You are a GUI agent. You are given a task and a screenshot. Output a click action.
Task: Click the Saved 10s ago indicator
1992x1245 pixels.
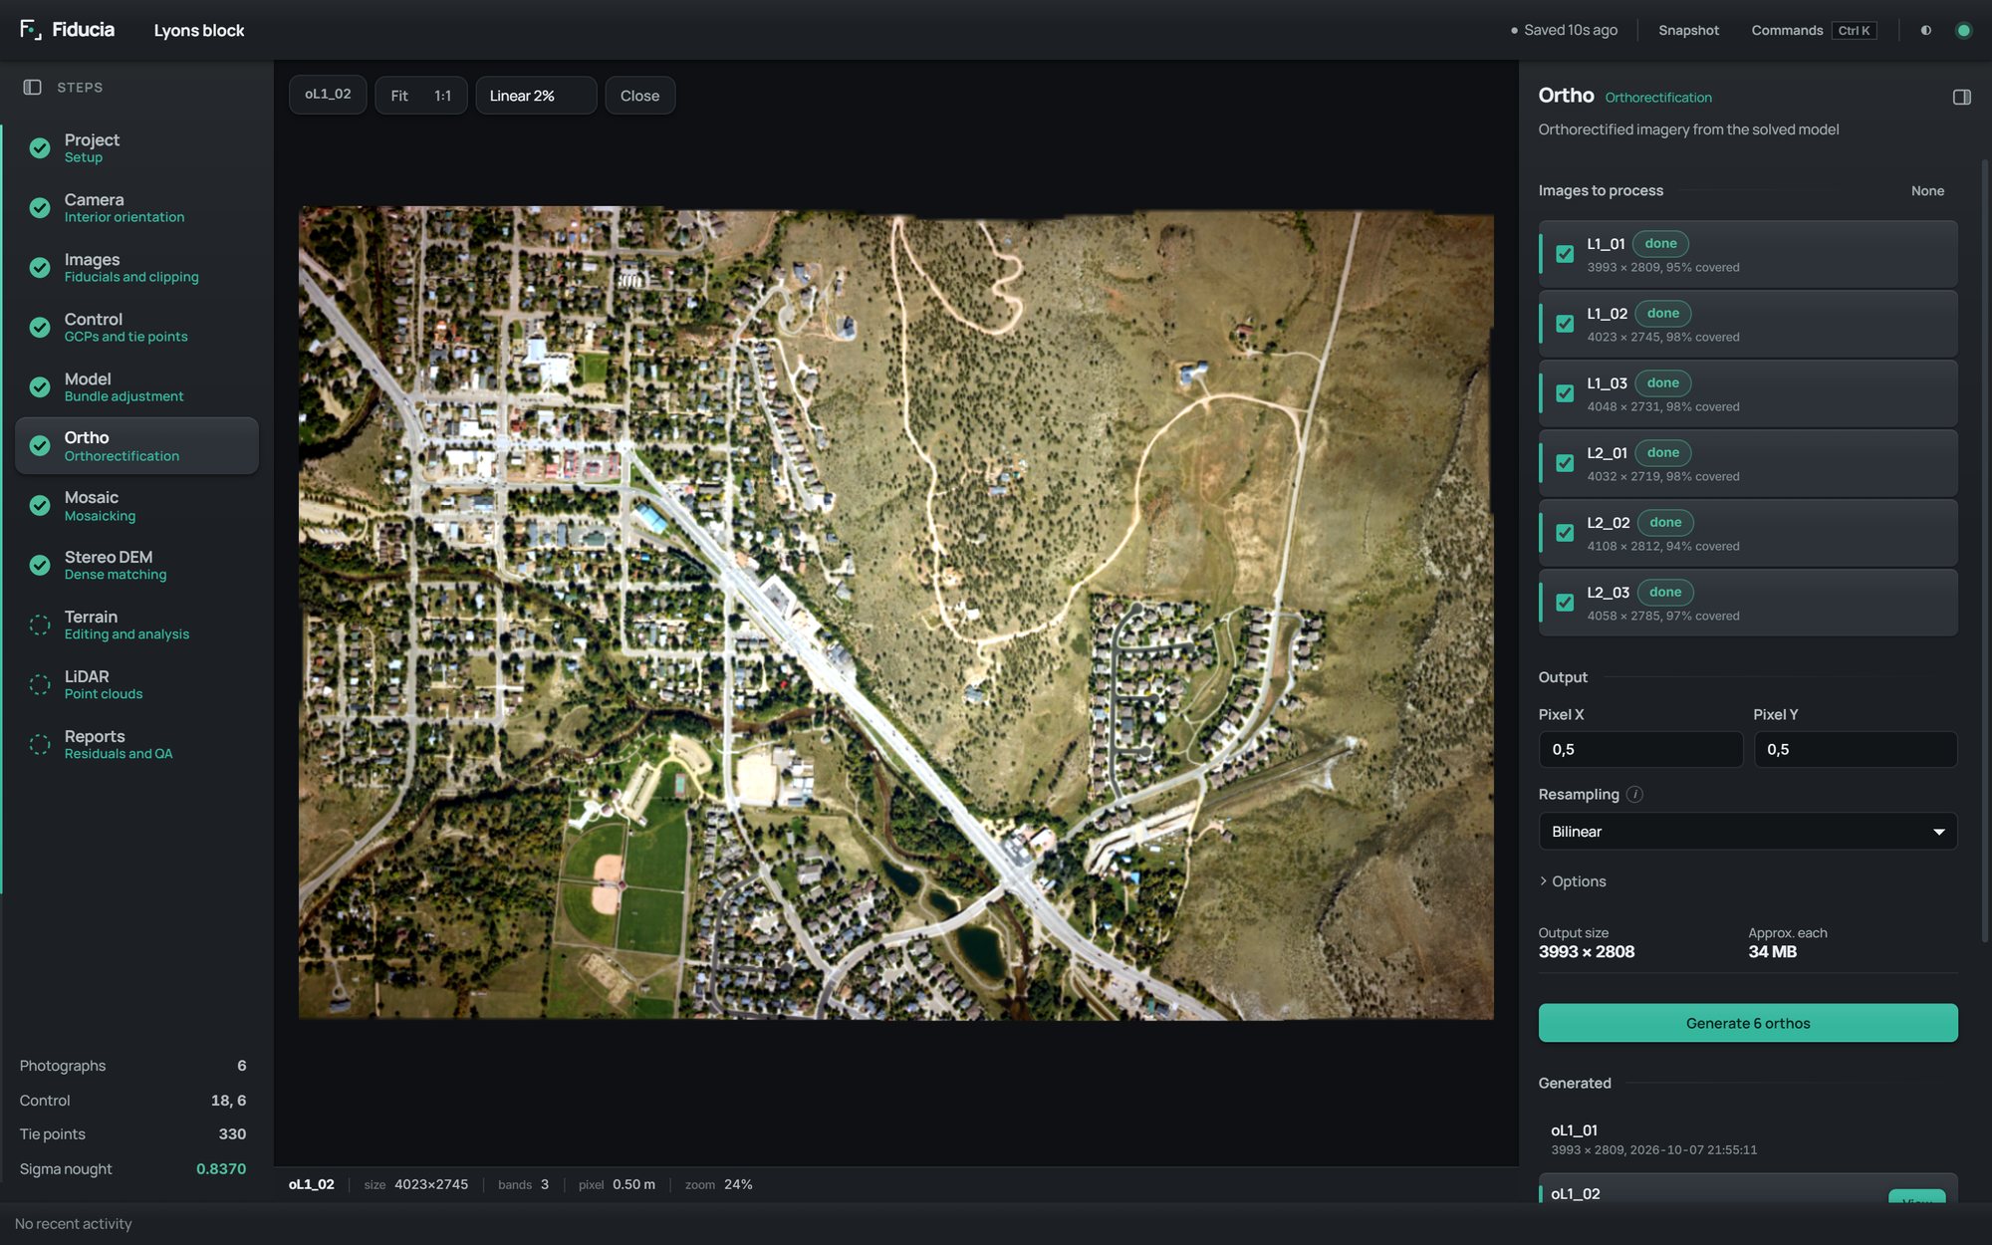(x=1565, y=30)
